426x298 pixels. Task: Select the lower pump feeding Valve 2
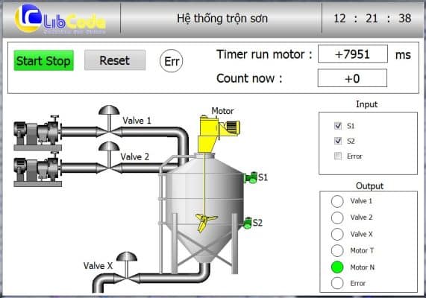[38, 169]
